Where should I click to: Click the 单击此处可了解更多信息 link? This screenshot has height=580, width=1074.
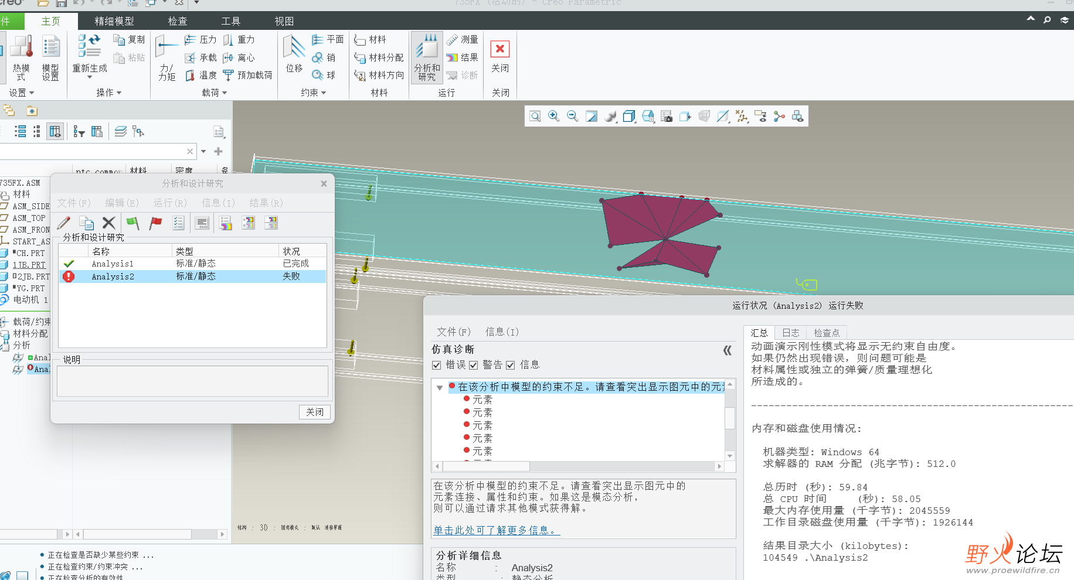(497, 530)
